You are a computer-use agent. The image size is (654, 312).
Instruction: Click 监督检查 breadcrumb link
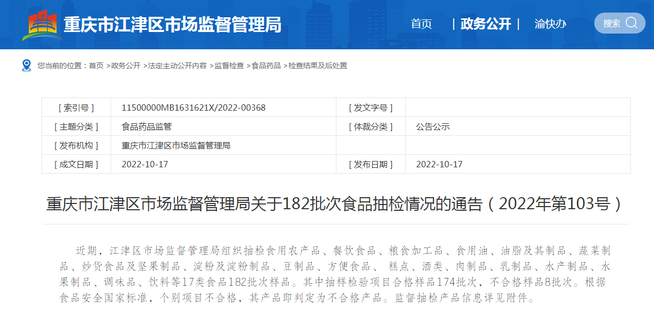click(229, 66)
